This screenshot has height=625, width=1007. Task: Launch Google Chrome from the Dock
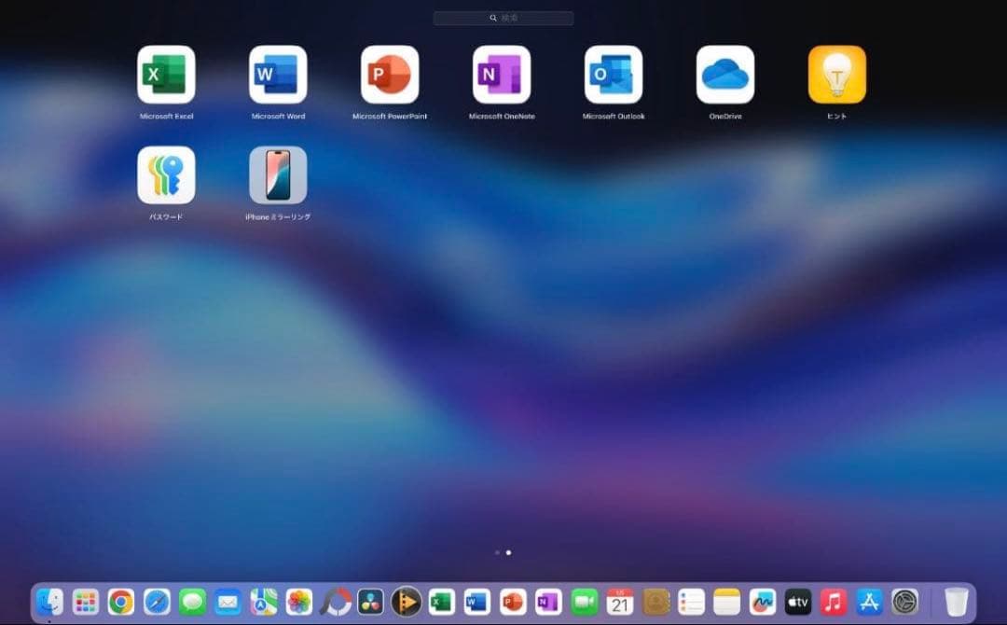119,602
